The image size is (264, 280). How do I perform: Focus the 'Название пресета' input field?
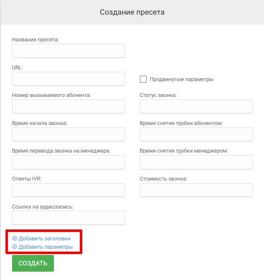pos(69,51)
